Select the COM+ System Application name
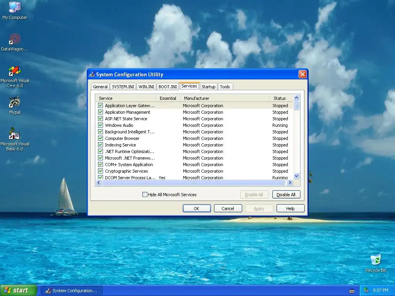 (129, 164)
